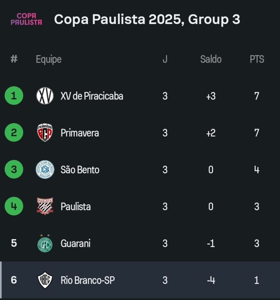280x300 pixels.
Task: Open the São Bento club badge
Action: click(x=45, y=170)
